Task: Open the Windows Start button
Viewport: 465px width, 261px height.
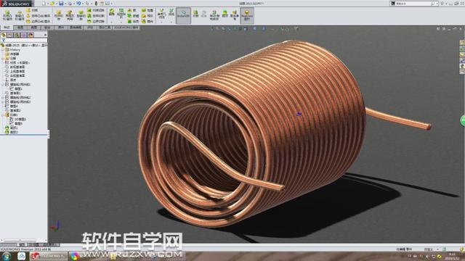Action: pyautogui.click(x=7, y=256)
